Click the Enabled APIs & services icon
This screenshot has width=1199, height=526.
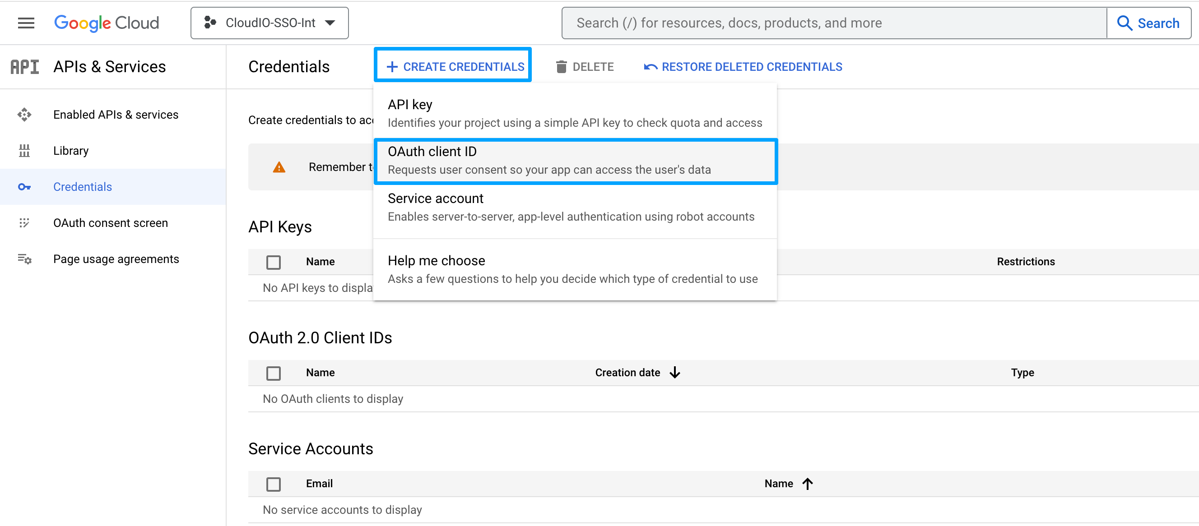(x=24, y=115)
